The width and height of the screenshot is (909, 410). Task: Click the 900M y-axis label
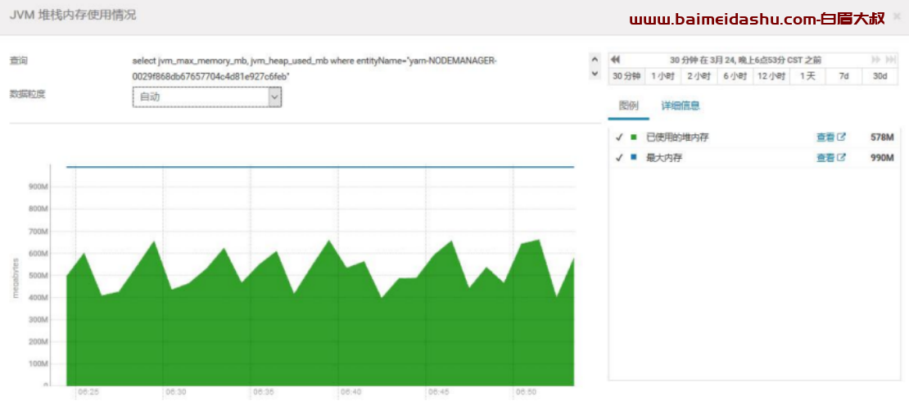click(37, 187)
